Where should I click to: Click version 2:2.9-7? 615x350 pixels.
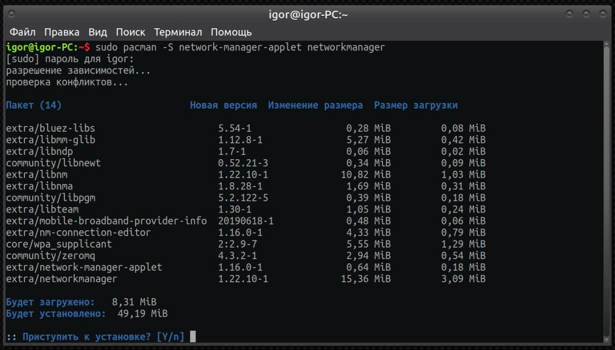[x=237, y=244]
